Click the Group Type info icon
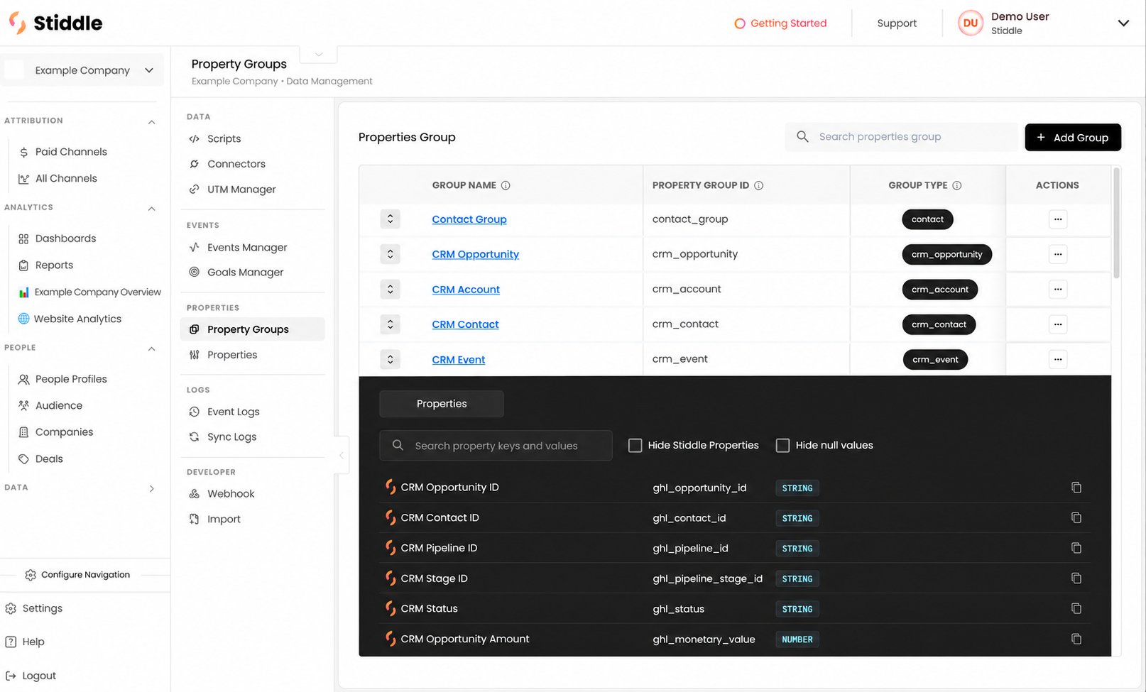Viewport: 1146px width, 692px height. tap(956, 185)
